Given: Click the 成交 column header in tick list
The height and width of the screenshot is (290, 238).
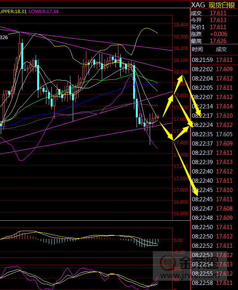Looking at the screenshot, I should (x=221, y=50).
